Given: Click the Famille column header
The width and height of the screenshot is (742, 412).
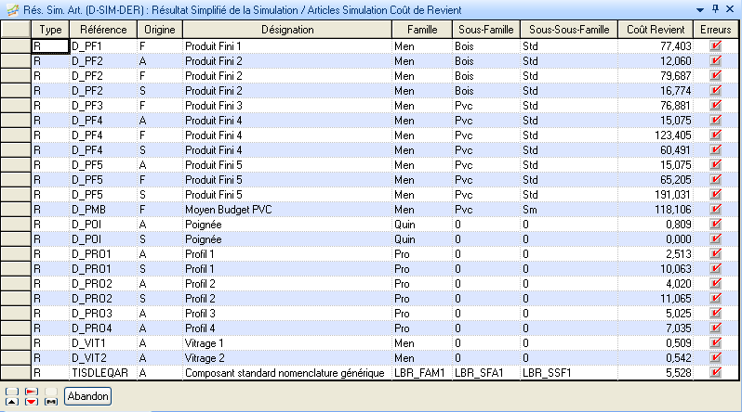Looking at the screenshot, I should click(420, 30).
